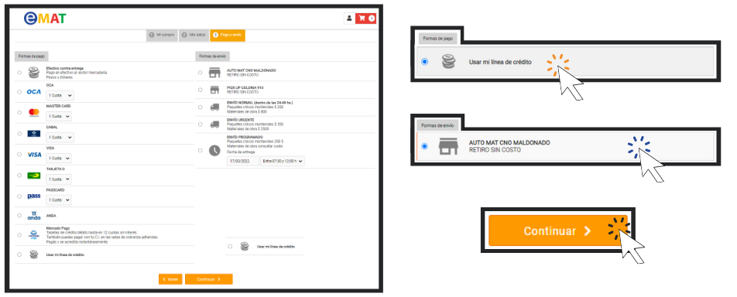The height and width of the screenshot is (297, 737).
Task: Go to the Mis datos step tab
Action: (194, 36)
